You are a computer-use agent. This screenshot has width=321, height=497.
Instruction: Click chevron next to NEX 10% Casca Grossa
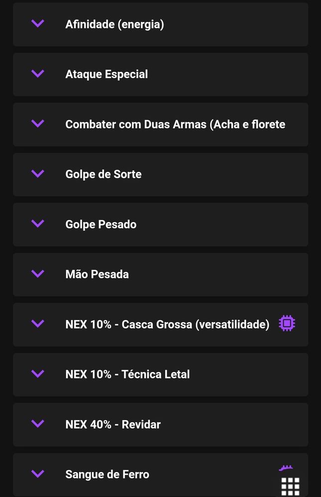(x=38, y=324)
